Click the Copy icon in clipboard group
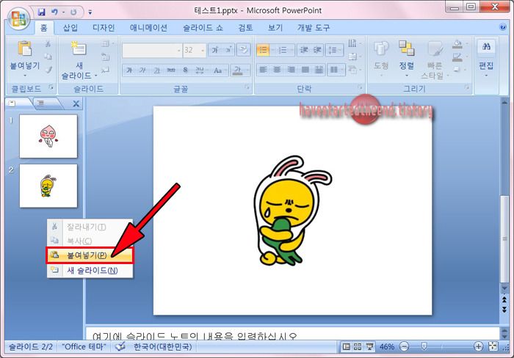The image size is (514, 358). [x=48, y=56]
